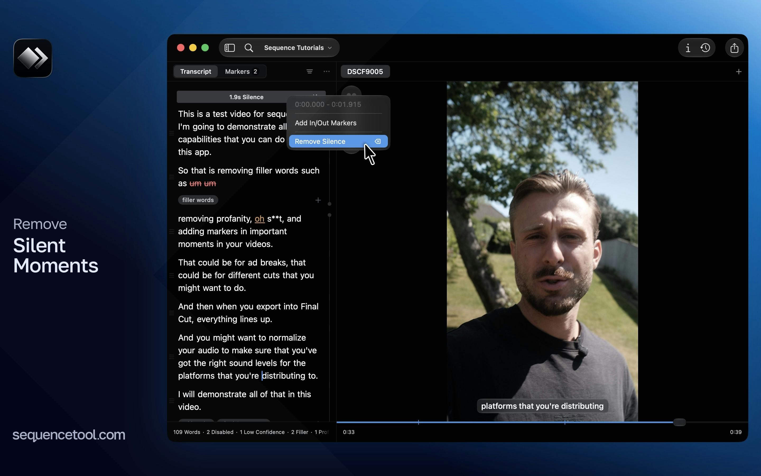Image resolution: width=761 pixels, height=476 pixels.
Task: Click "109 Words" in the status bar
Action: coord(187,432)
